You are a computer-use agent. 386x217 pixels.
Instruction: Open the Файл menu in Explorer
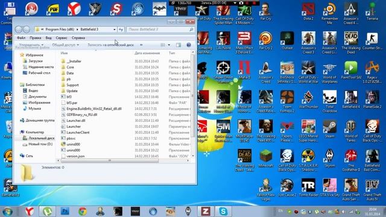21,38
